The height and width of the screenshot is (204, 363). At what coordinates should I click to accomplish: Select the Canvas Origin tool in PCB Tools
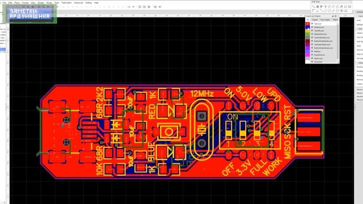[x=314, y=11]
